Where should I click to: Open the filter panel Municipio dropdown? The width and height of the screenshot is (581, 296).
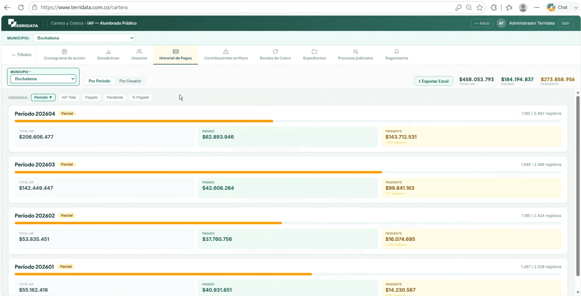(x=43, y=79)
